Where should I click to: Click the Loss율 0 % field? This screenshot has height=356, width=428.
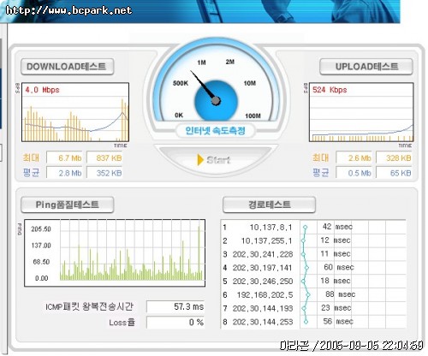pyautogui.click(x=175, y=323)
